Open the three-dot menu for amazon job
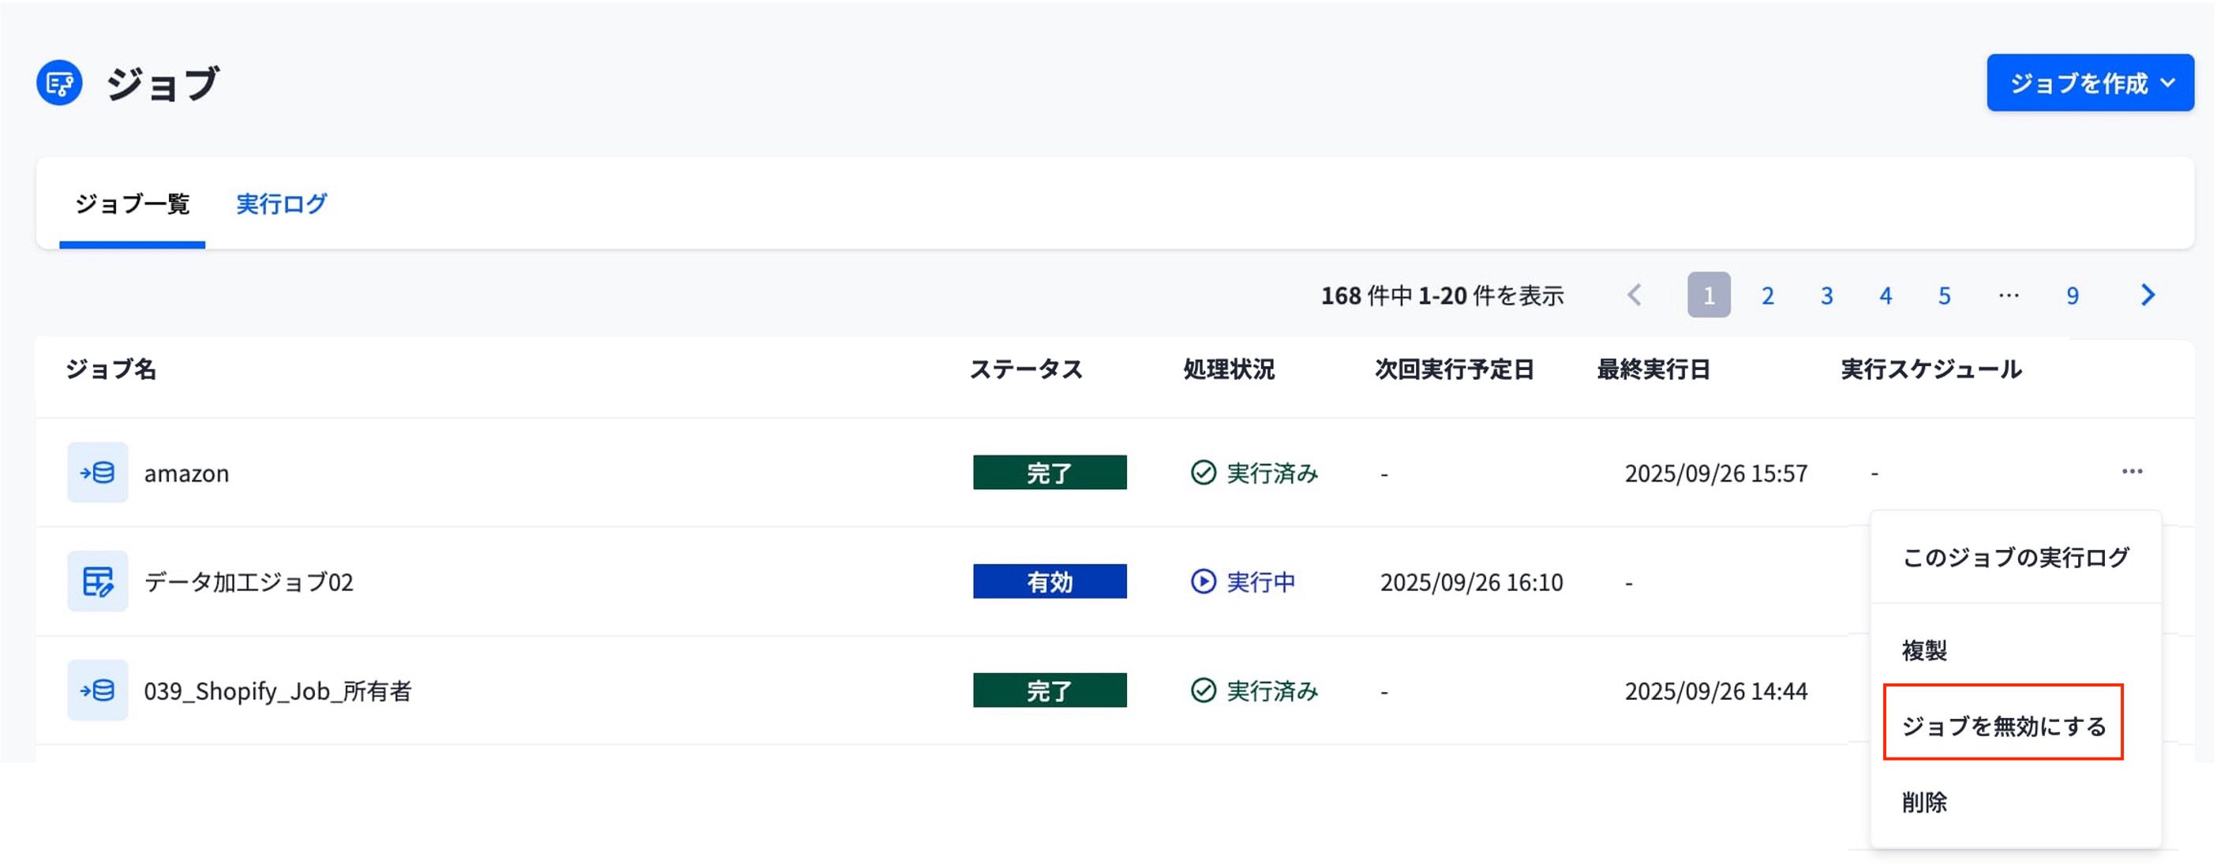This screenshot has height=868, width=2217. (x=2132, y=471)
